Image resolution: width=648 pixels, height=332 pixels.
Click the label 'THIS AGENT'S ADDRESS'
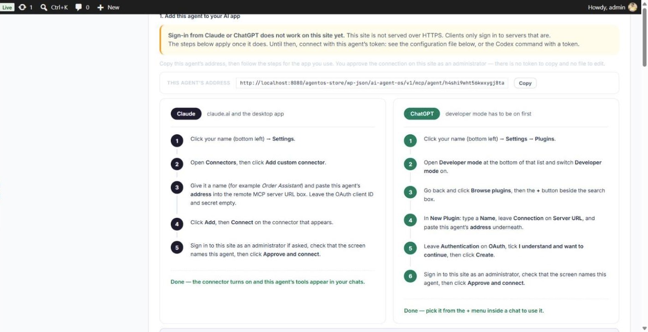198,83
